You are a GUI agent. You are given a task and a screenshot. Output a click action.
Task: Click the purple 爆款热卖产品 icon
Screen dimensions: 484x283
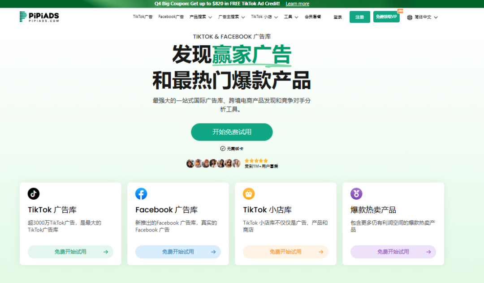pos(356,193)
